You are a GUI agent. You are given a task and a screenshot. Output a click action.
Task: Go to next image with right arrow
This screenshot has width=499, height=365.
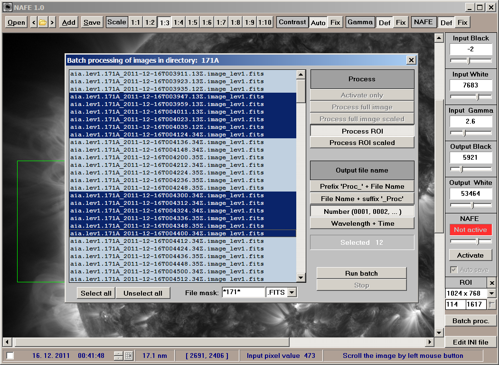tap(52, 22)
